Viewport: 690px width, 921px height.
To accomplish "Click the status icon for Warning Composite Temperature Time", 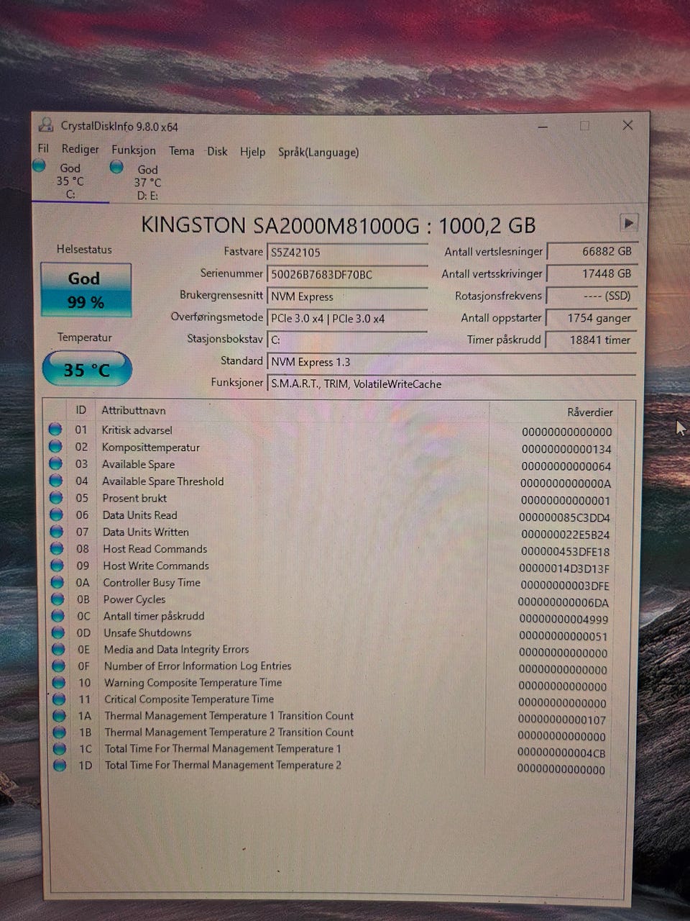I will [59, 682].
